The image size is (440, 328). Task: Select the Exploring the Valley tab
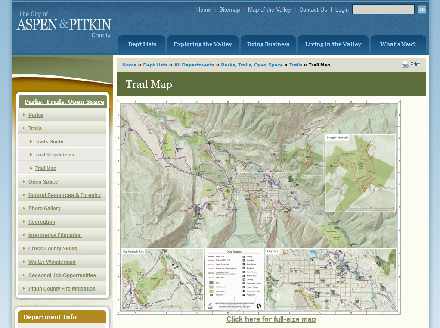pos(203,44)
